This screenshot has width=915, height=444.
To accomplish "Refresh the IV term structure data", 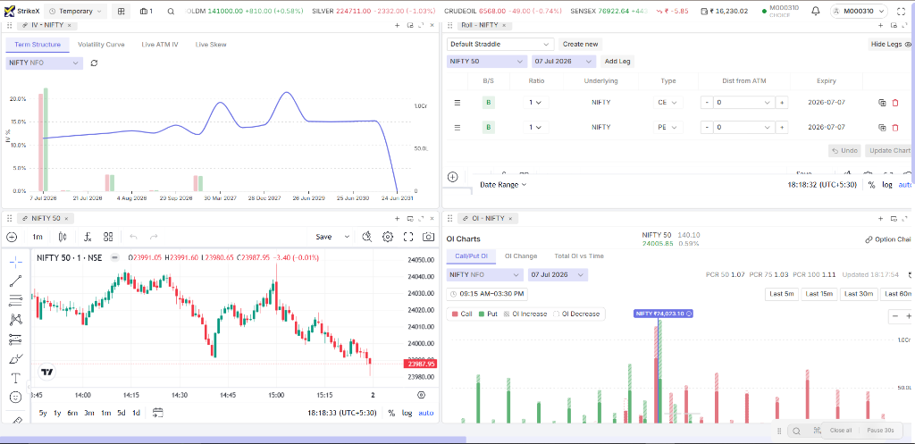I will coord(94,63).
